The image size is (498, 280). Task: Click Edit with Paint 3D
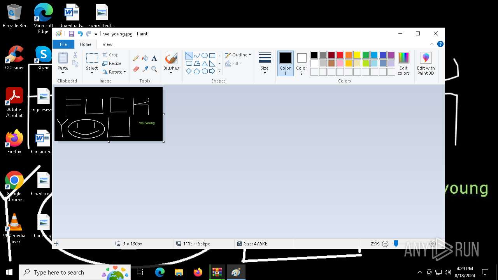click(426, 63)
